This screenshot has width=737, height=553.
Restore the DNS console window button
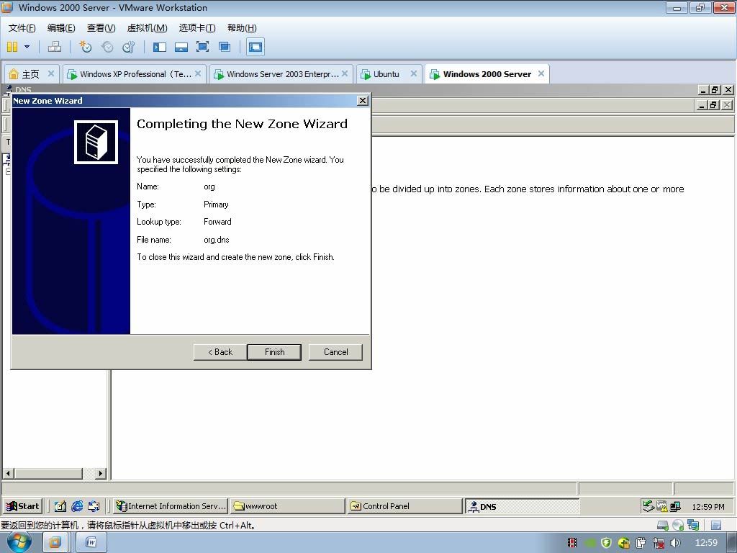715,89
